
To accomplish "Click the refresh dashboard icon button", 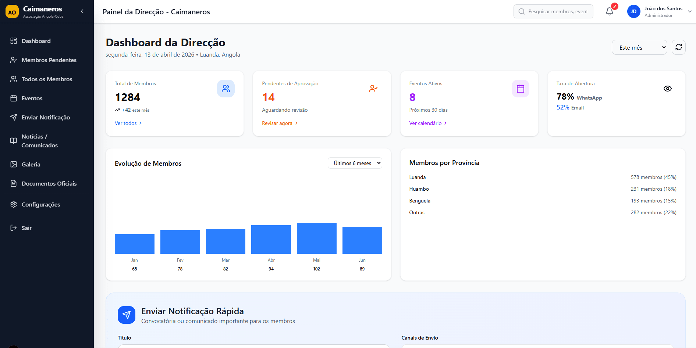I will 678,47.
